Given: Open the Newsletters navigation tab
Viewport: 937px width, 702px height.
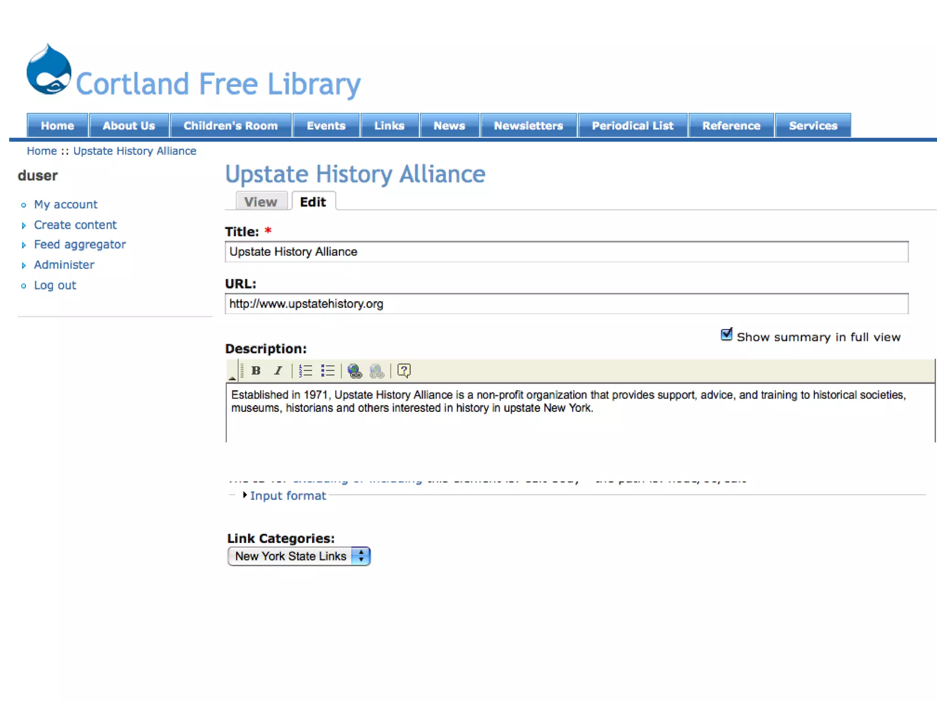Looking at the screenshot, I should tap(528, 125).
